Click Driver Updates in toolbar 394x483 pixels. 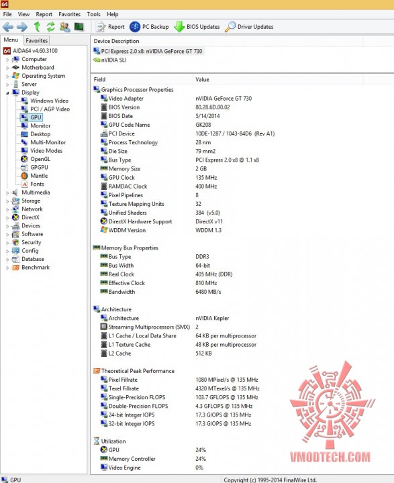click(x=249, y=27)
